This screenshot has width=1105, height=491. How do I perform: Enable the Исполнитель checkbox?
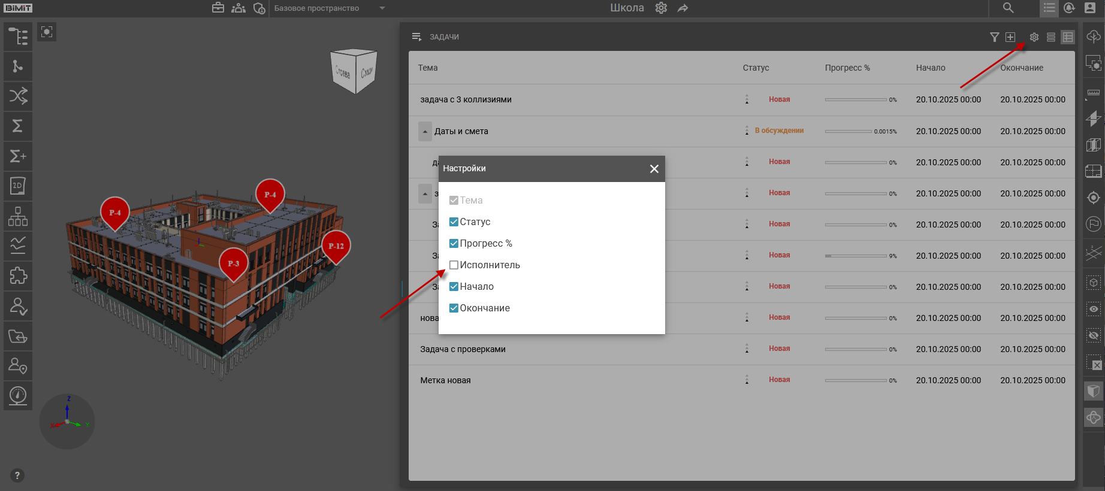(454, 265)
